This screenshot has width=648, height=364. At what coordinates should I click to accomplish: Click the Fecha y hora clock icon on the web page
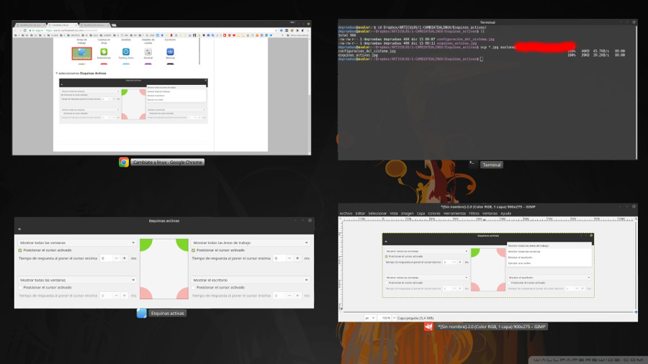tap(126, 52)
